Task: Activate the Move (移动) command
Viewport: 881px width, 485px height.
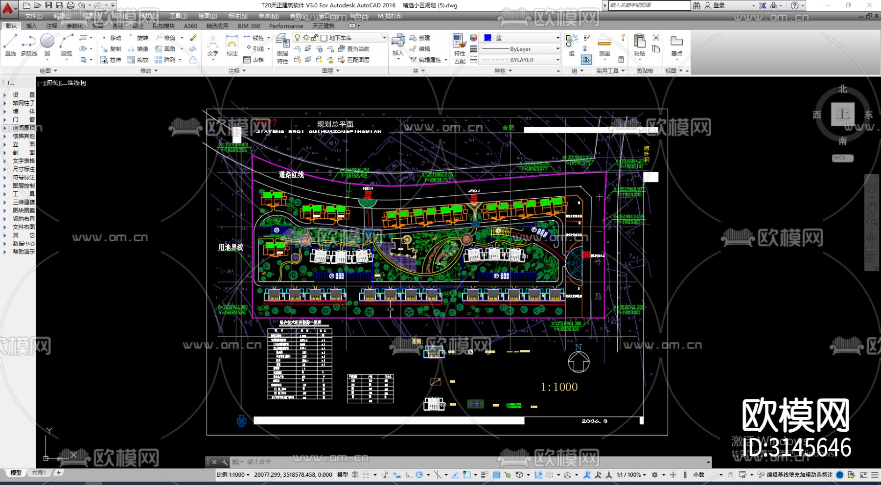Action: pyautogui.click(x=111, y=38)
